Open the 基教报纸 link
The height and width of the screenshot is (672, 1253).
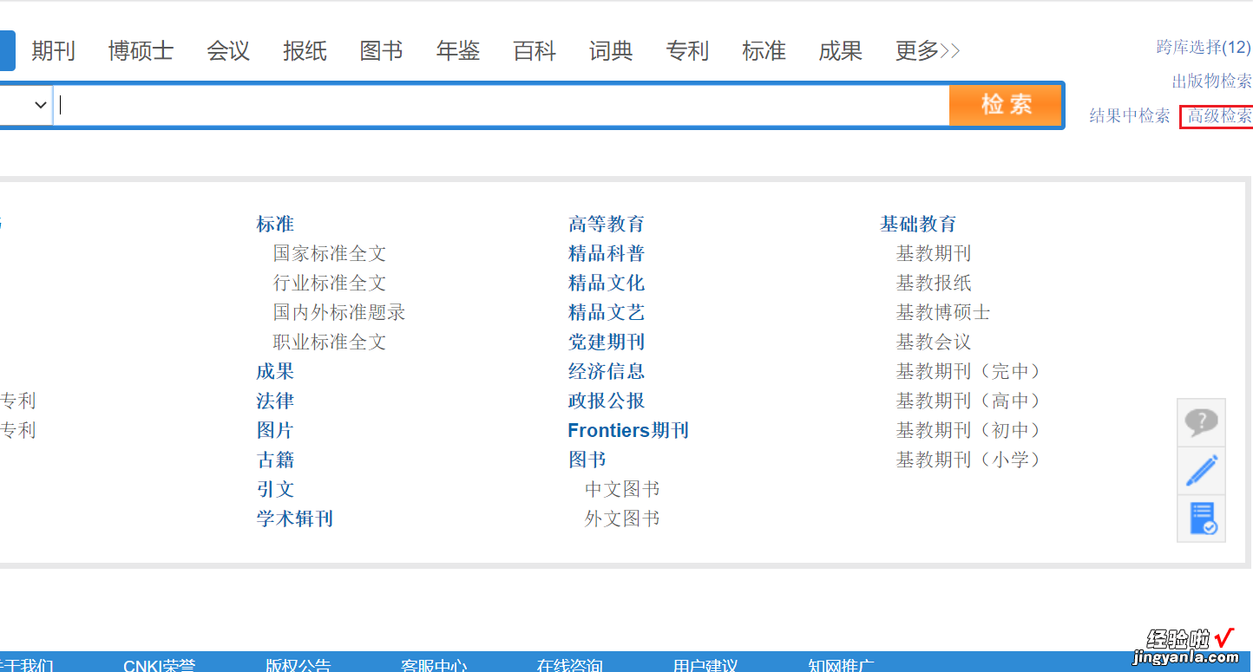934,283
